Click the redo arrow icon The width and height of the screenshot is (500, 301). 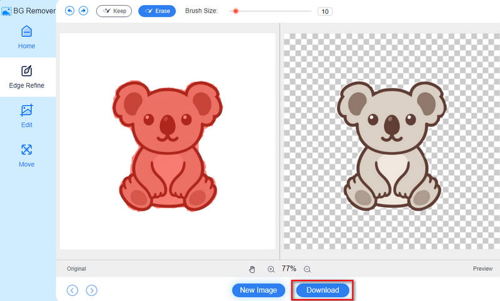point(83,11)
